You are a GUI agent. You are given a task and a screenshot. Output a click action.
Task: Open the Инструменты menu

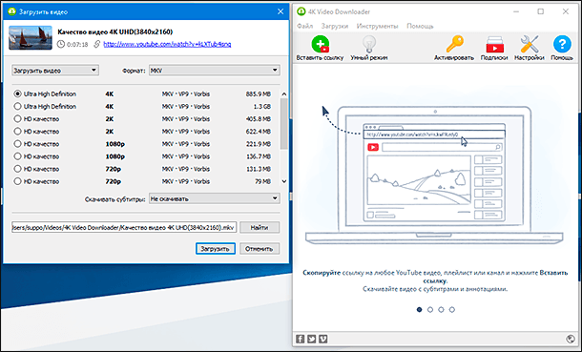pos(377,26)
